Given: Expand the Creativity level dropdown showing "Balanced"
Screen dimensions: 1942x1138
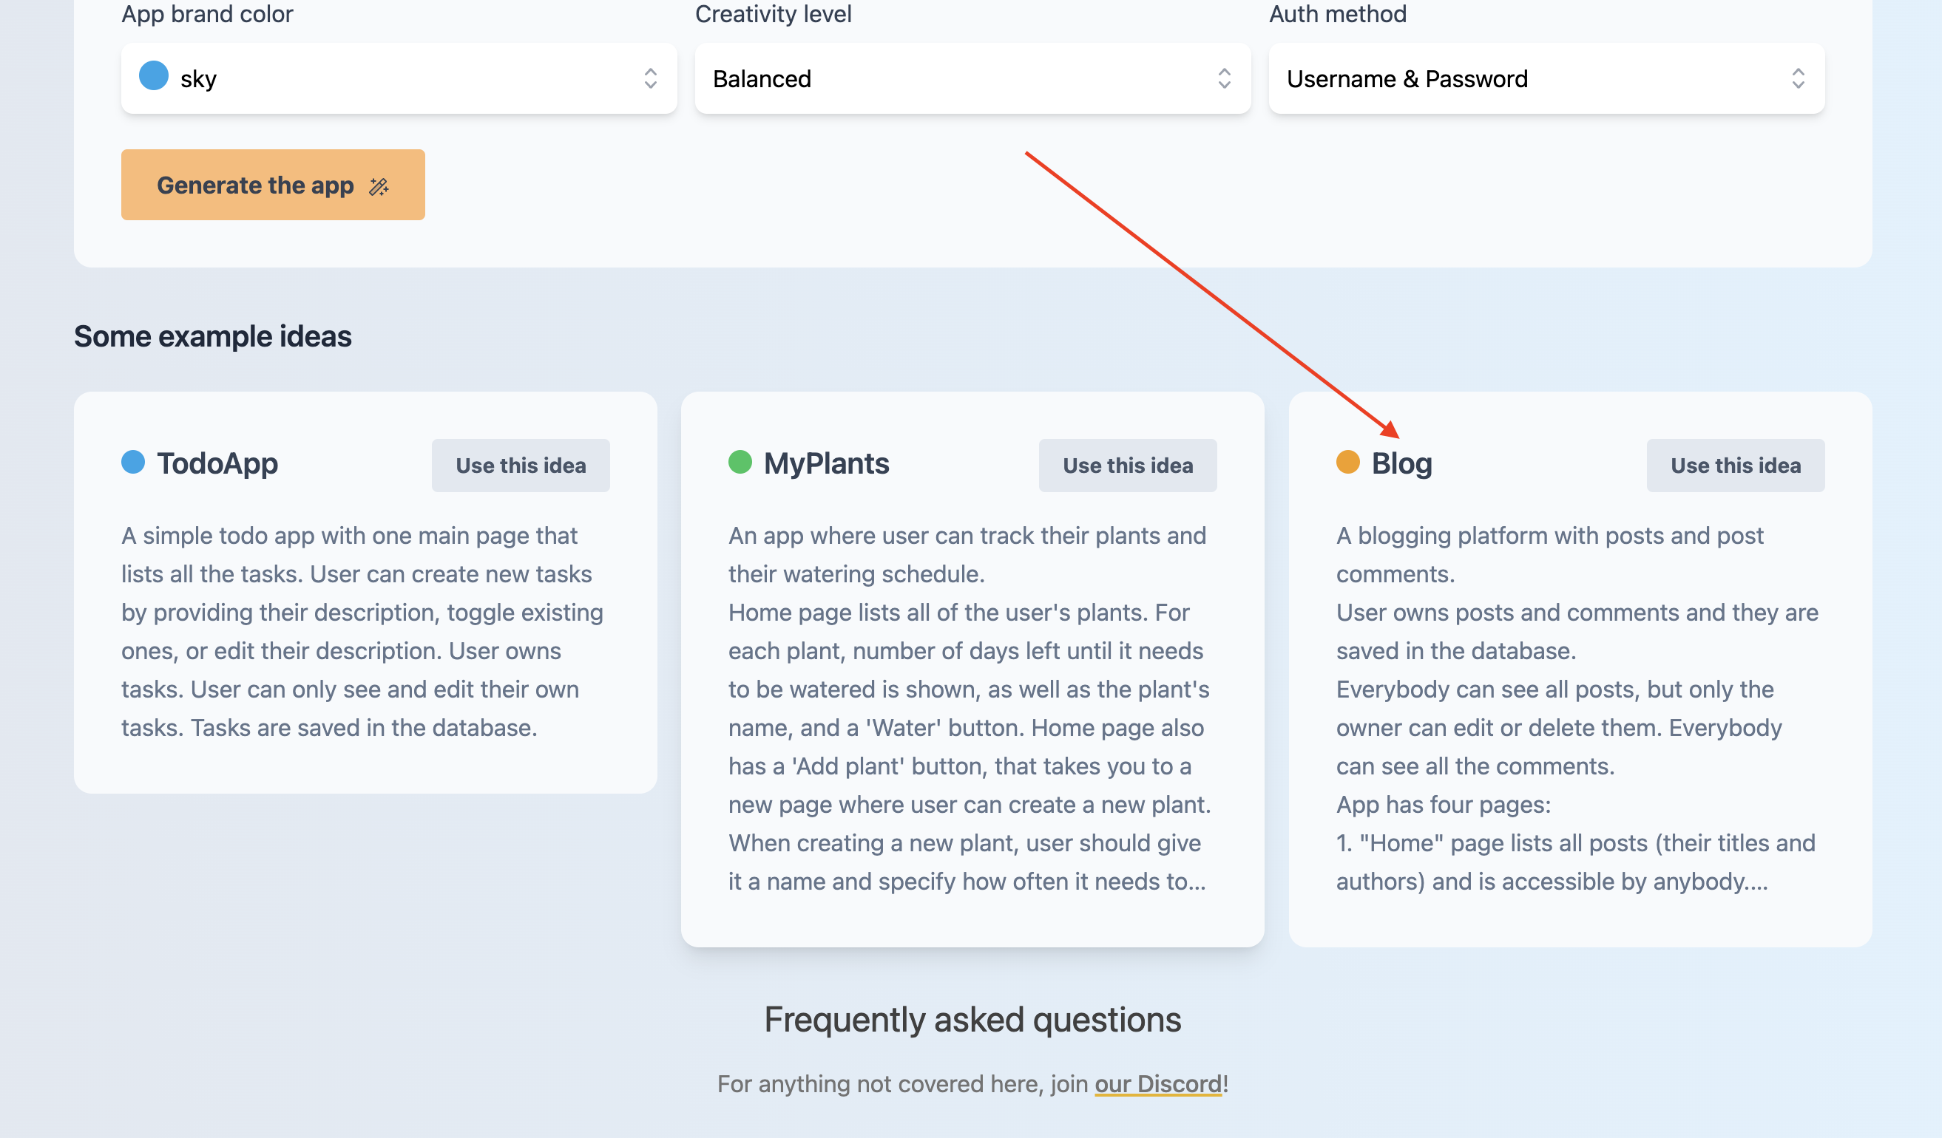Looking at the screenshot, I should [x=972, y=78].
